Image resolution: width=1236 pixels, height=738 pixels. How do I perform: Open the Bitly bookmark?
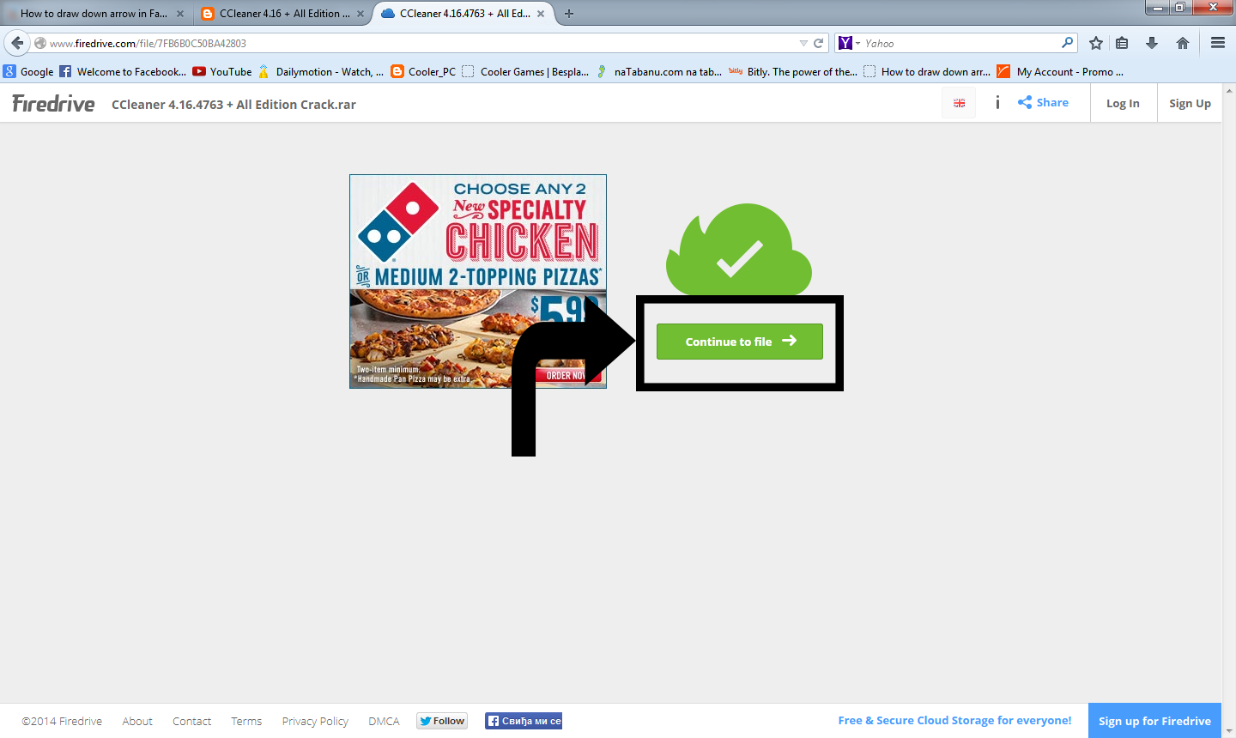point(793,72)
